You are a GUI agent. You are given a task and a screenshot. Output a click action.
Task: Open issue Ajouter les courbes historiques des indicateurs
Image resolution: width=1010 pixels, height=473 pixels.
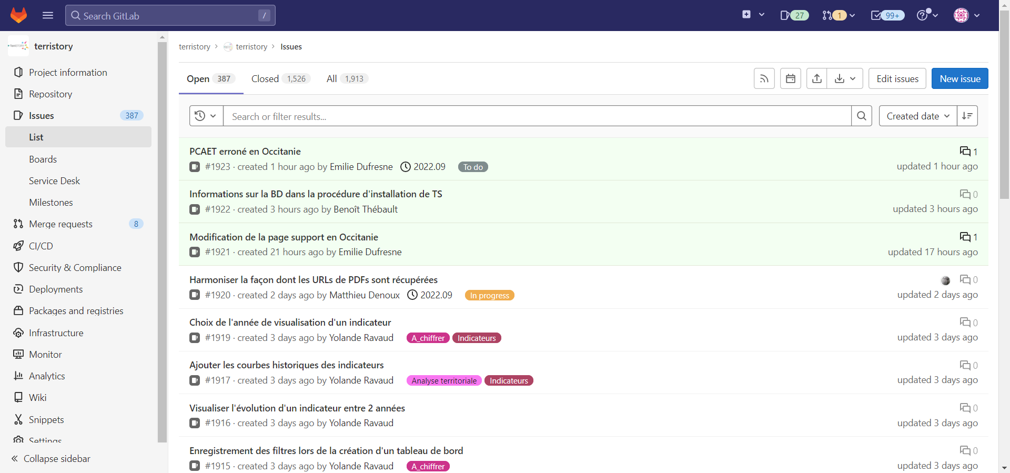(x=287, y=365)
